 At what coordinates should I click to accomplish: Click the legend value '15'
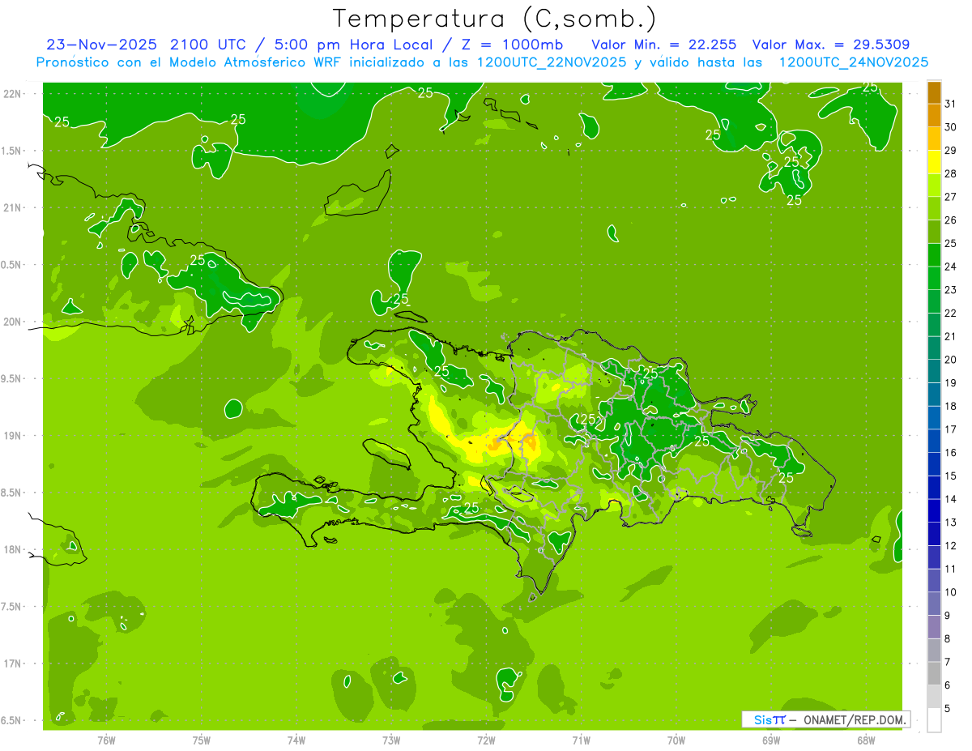[950, 476]
